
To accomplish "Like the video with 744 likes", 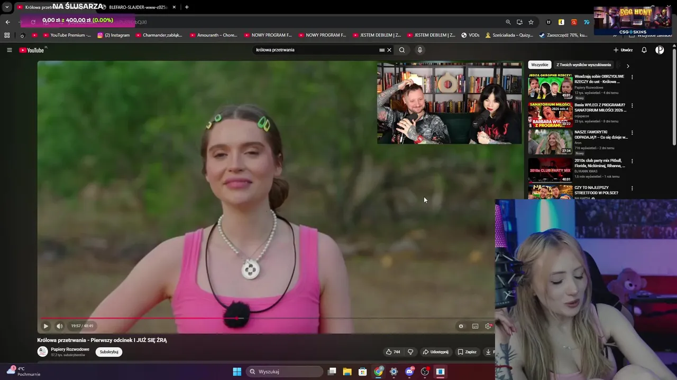I will point(393,352).
